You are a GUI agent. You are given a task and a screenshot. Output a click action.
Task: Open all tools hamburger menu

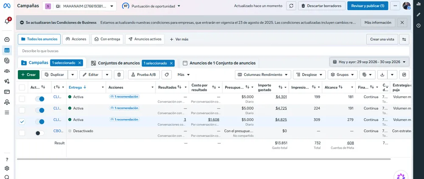(x=7, y=112)
